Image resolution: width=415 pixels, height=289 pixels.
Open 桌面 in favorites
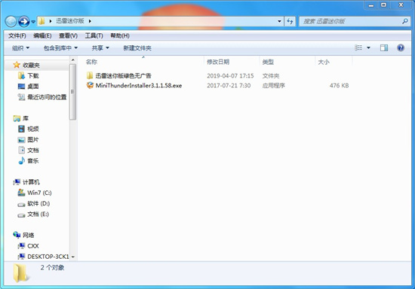(33, 87)
